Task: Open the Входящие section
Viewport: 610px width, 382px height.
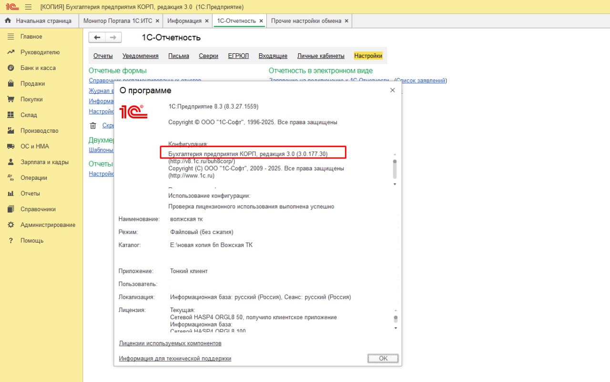Action: click(273, 56)
